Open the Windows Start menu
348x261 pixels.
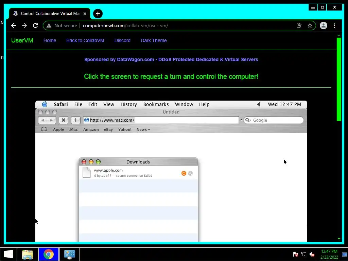pyautogui.click(x=8, y=254)
